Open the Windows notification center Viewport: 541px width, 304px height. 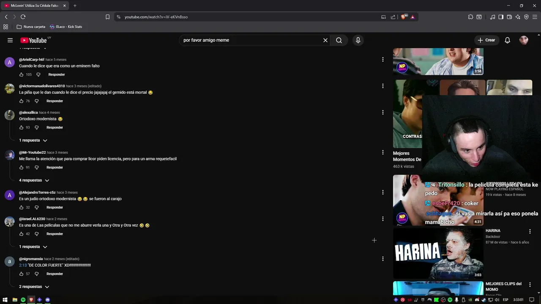532,300
